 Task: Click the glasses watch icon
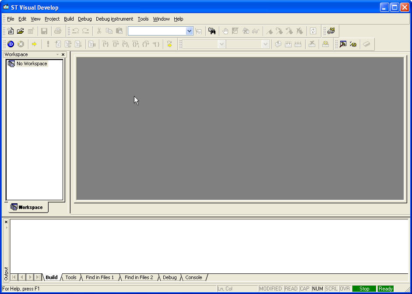pyautogui.click(x=255, y=31)
